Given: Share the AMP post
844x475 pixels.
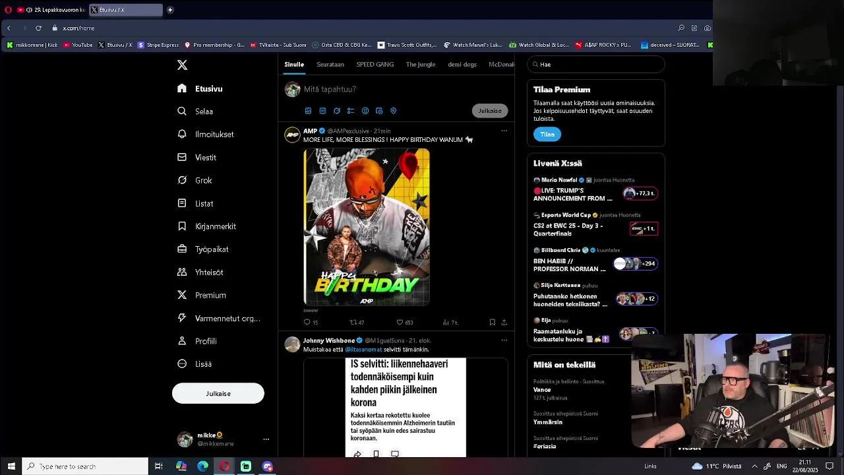Looking at the screenshot, I should point(504,323).
